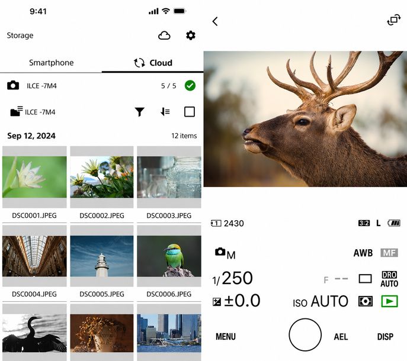This screenshot has width=407, height=361.
Task: Open the black-and-white cormorant thumbnail
Action: click(x=34, y=333)
